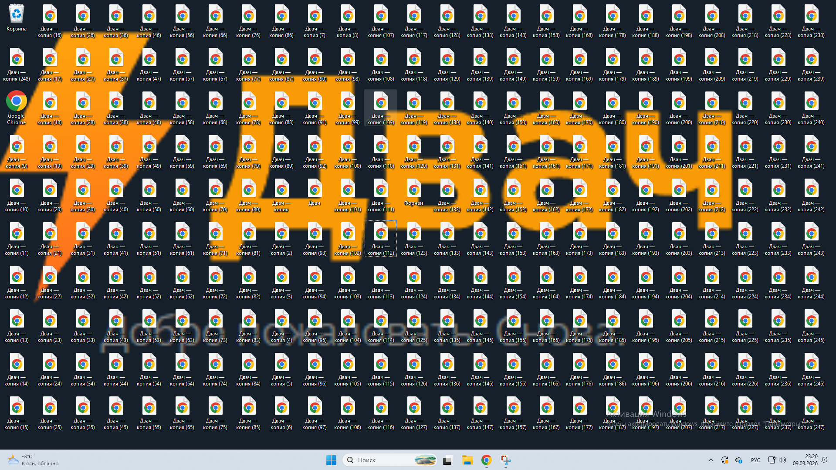The image size is (836, 470).
Task: Open the clock showing 23:20
Action: [805, 460]
